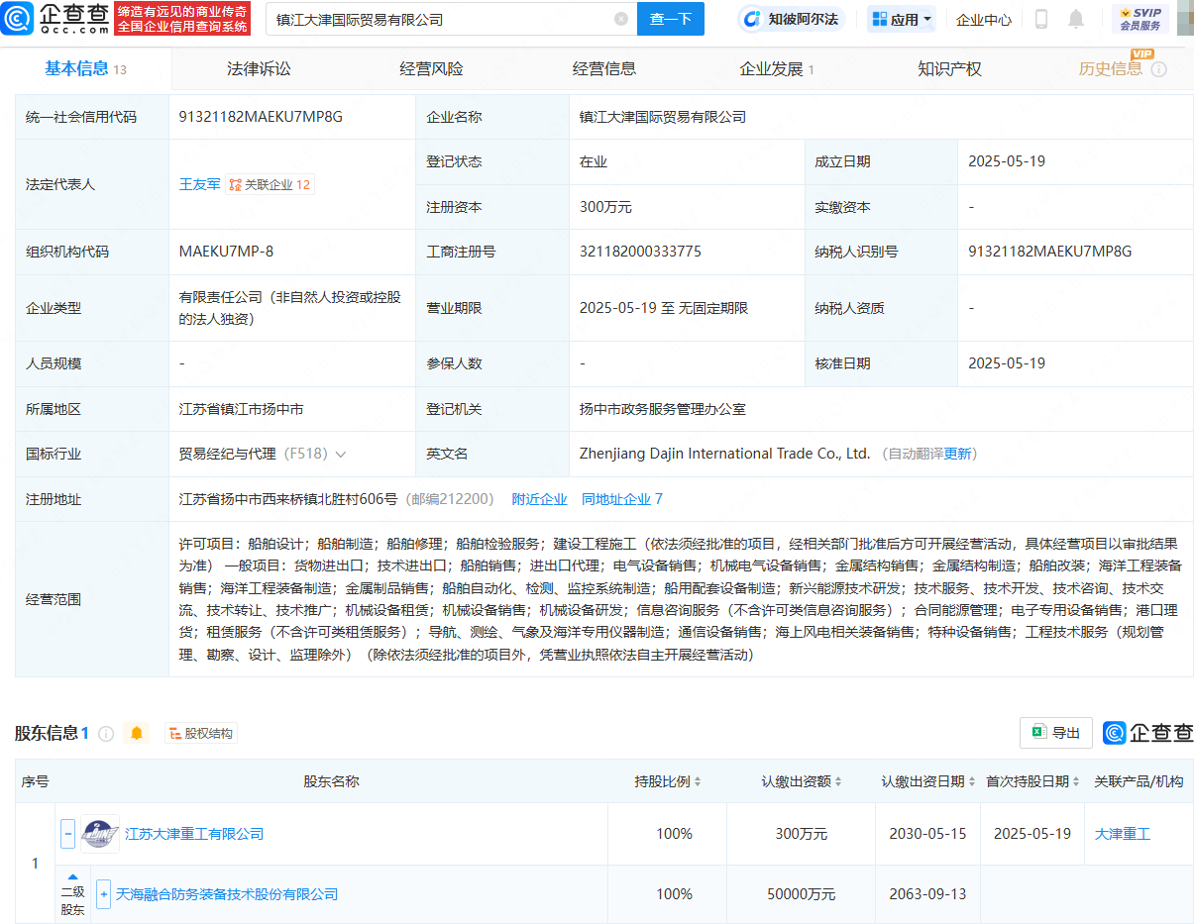This screenshot has width=1194, height=924.
Task: Switch to the 知识产权 tab
Action: click(x=948, y=69)
